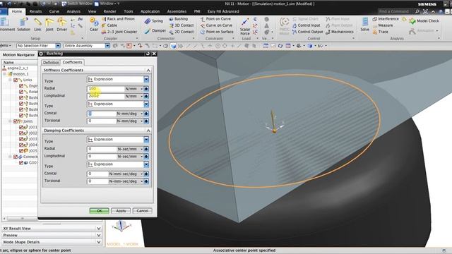Open the No Selection Filter dropdown
This screenshot has height=254, width=452.
tap(58, 46)
